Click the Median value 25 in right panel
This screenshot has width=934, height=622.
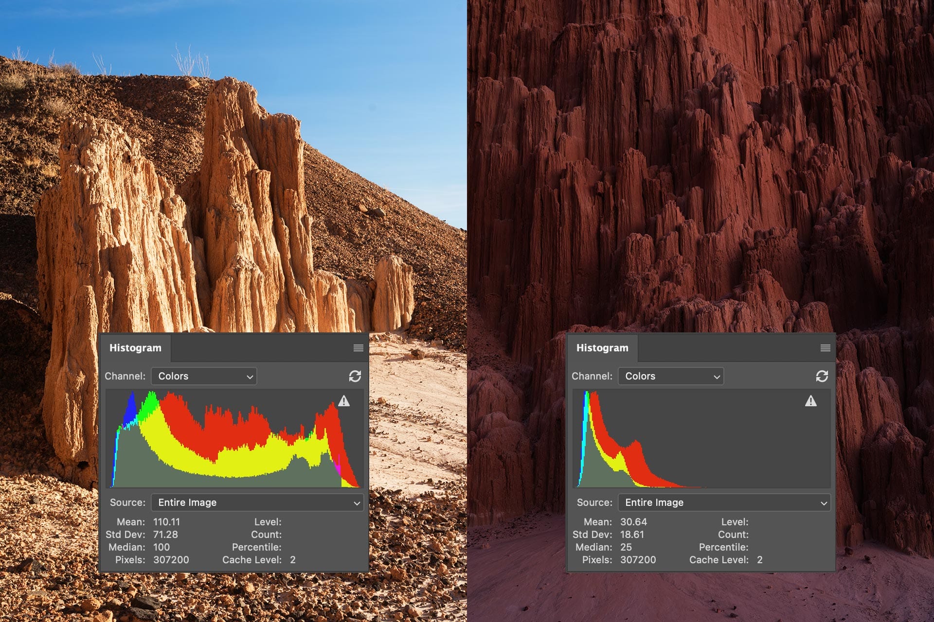[x=626, y=547]
